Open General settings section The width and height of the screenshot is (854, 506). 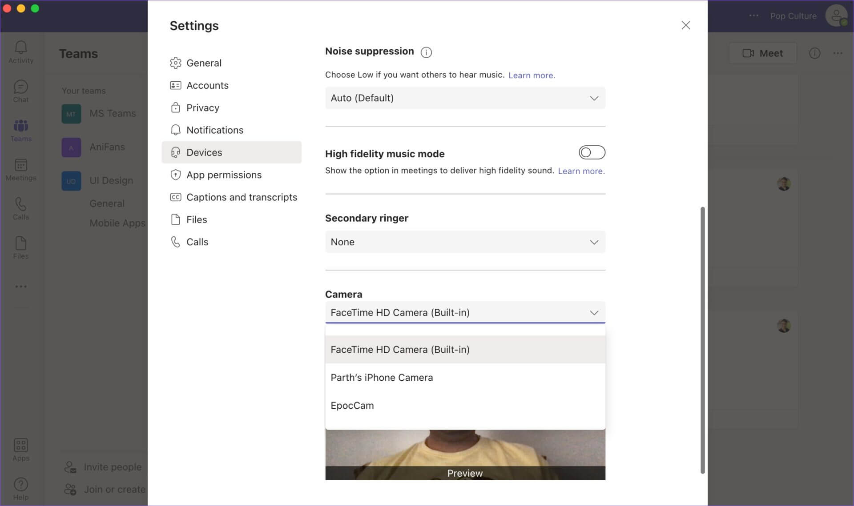231,63
